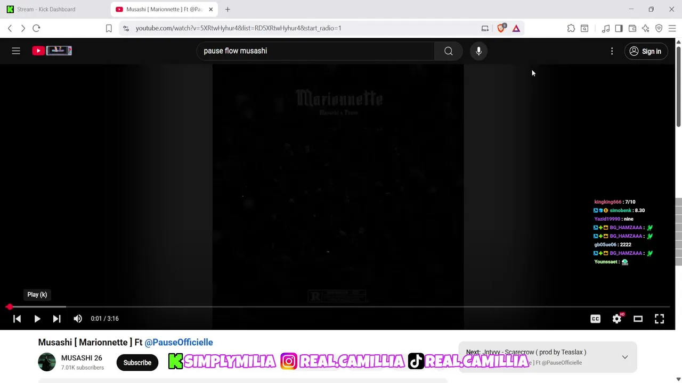The width and height of the screenshot is (682, 383).
Task: Mute the video volume
Action: 78,319
